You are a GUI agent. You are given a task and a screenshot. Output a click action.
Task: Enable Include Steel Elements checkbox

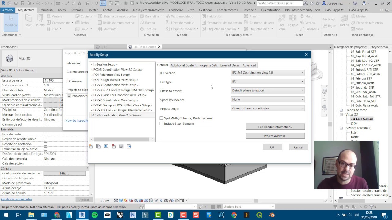[x=161, y=124]
